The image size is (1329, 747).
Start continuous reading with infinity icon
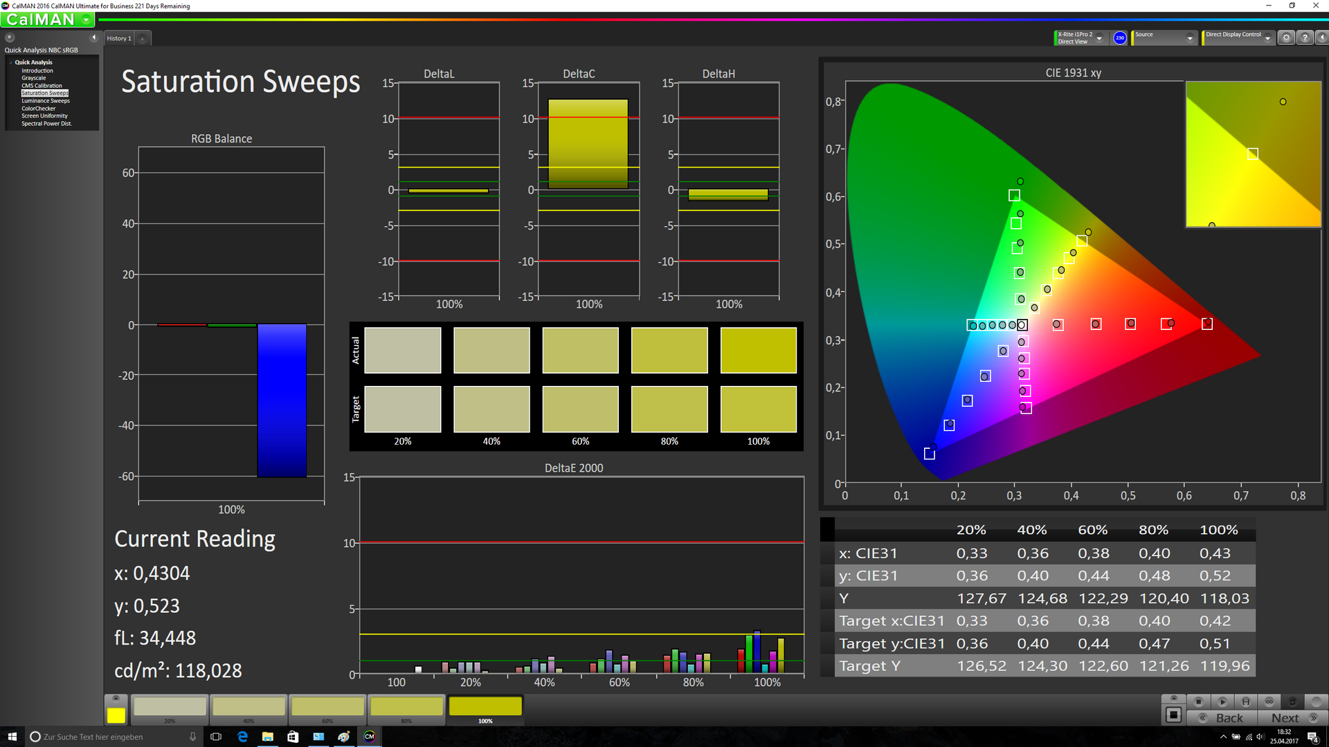(1269, 701)
